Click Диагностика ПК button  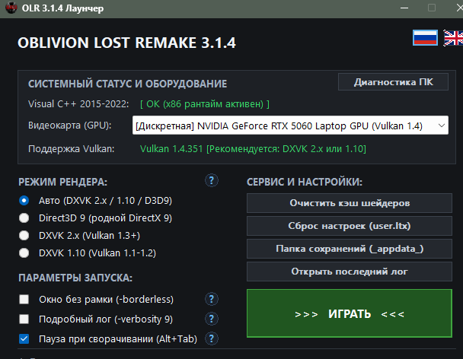393,82
